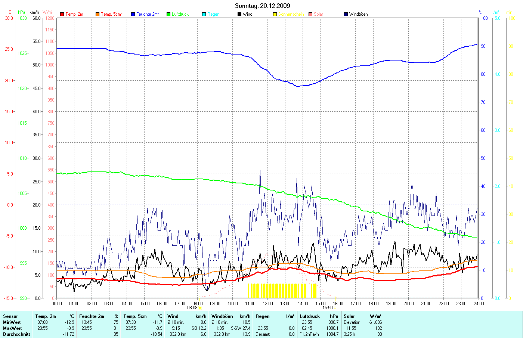The width and height of the screenshot is (523, 338).
Task: Select the Luftdruck legend label
Action: [x=180, y=14]
